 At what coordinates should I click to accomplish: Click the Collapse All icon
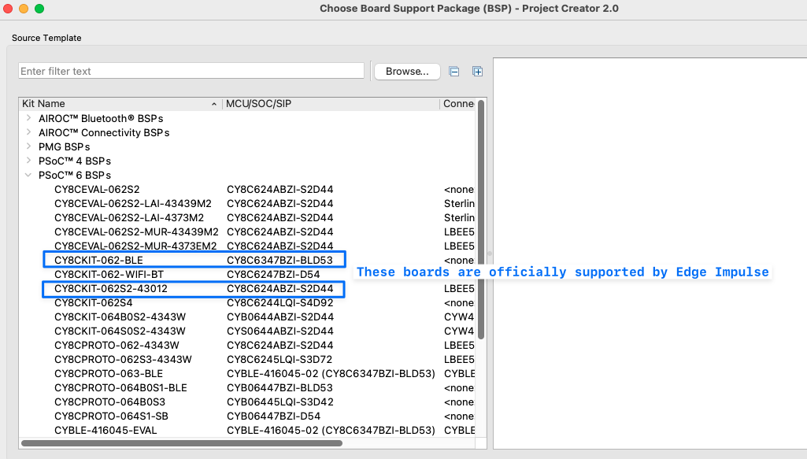point(454,72)
